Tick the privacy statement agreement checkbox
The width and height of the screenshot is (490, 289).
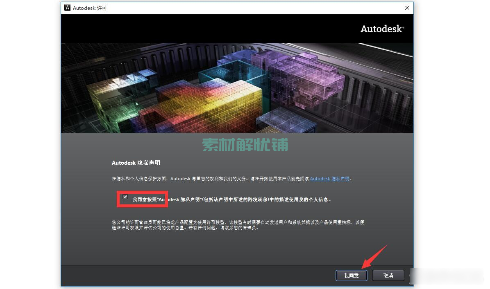point(125,197)
